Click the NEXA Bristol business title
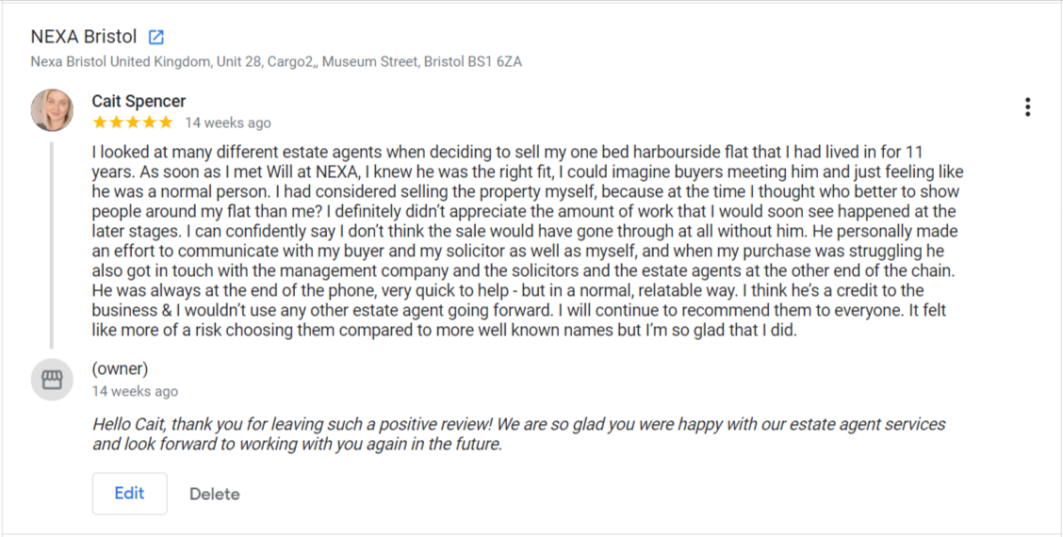Screen dimensions: 1063x537 point(84,38)
